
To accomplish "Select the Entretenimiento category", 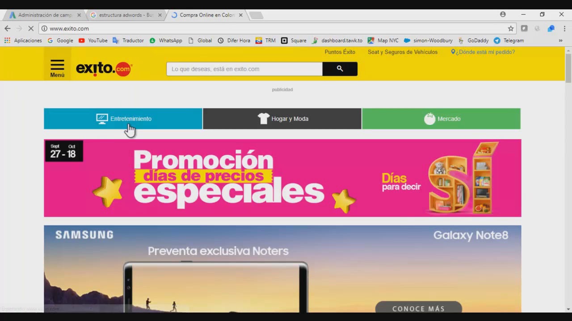I will [x=123, y=119].
